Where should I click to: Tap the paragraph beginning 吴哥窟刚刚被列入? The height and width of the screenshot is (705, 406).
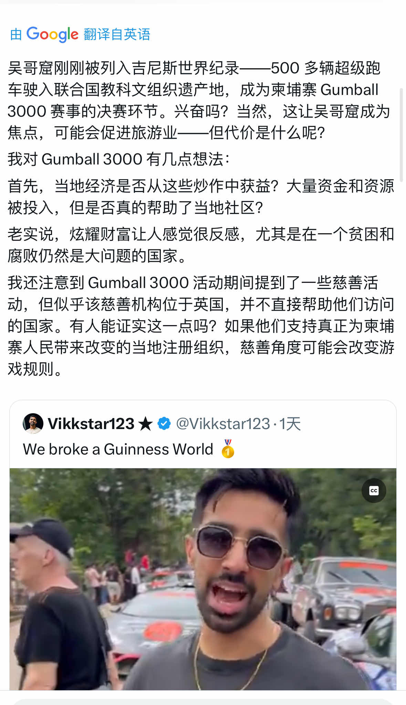pos(200,100)
